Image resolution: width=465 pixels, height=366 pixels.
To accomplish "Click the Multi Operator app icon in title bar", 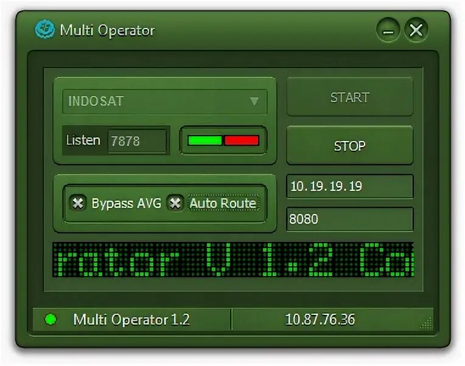I will (45, 29).
